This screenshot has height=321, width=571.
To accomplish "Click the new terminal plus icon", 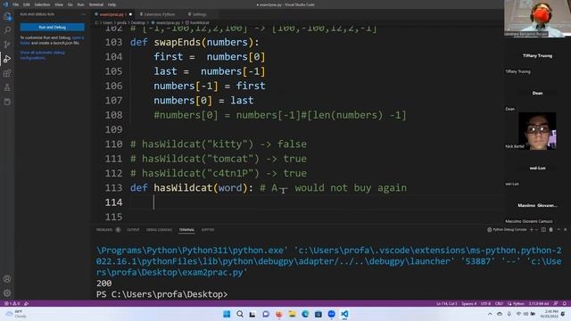I will point(532,230).
